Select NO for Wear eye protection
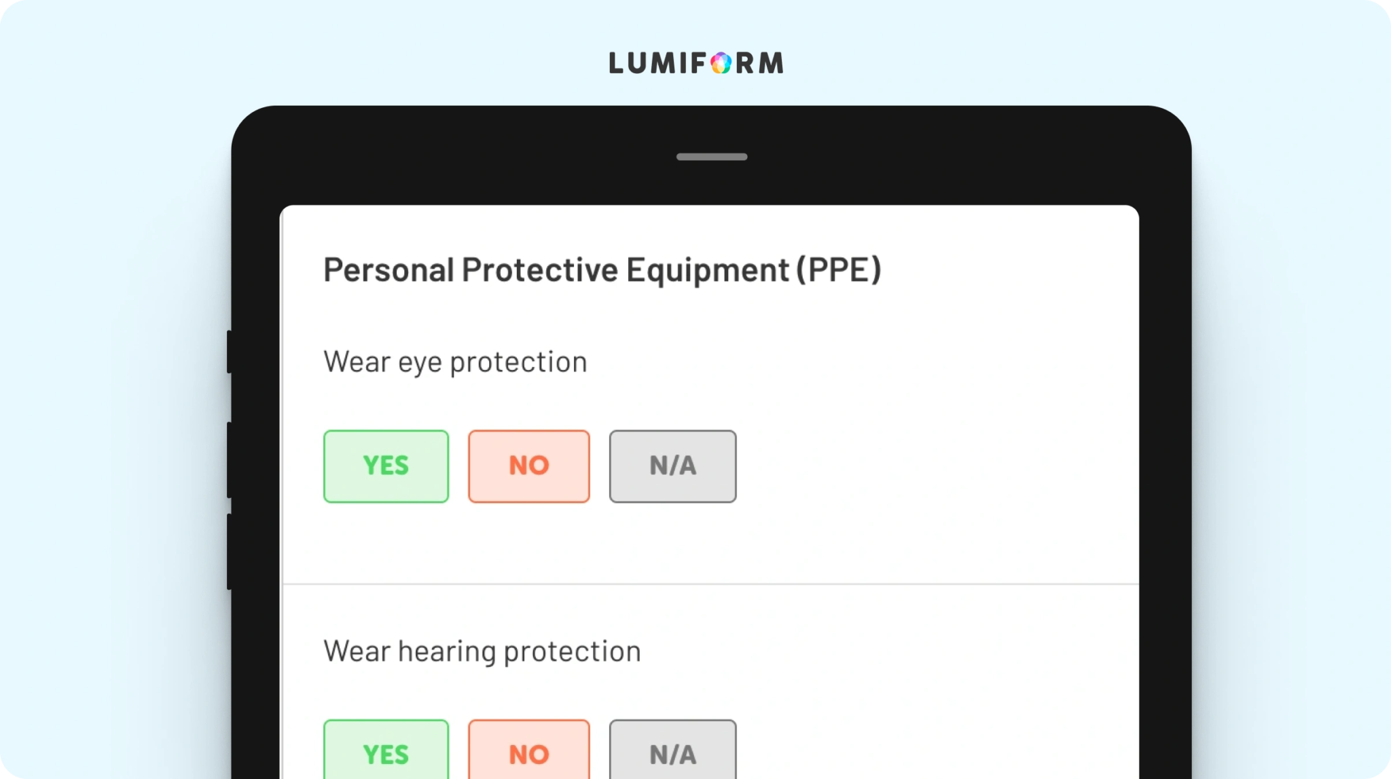 tap(529, 466)
